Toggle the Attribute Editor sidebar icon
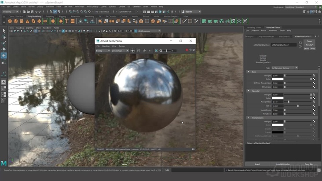322x181 pixels. tap(312, 12)
